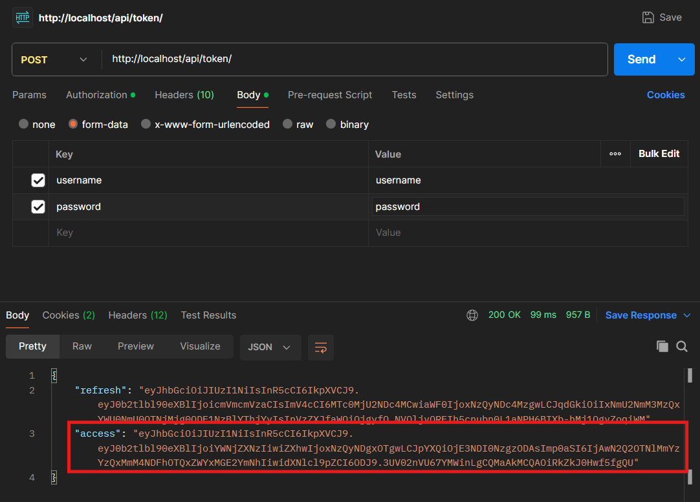Copy response using the copy icon

click(x=662, y=346)
